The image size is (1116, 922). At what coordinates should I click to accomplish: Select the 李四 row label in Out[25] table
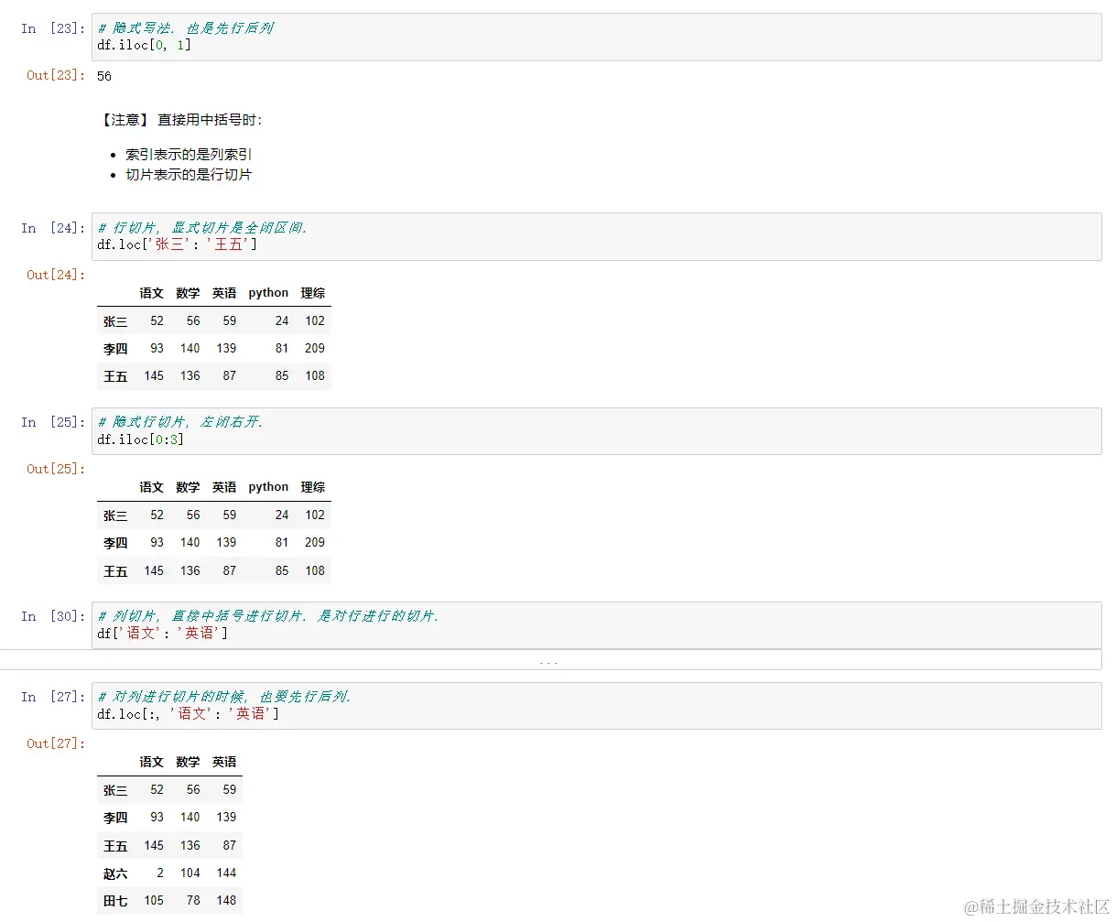(x=115, y=543)
